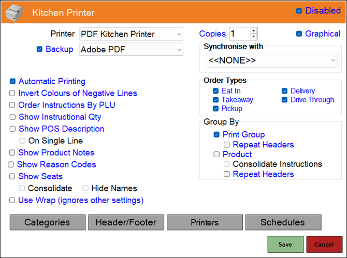Enable Use Wrap setting

[x=12, y=200]
